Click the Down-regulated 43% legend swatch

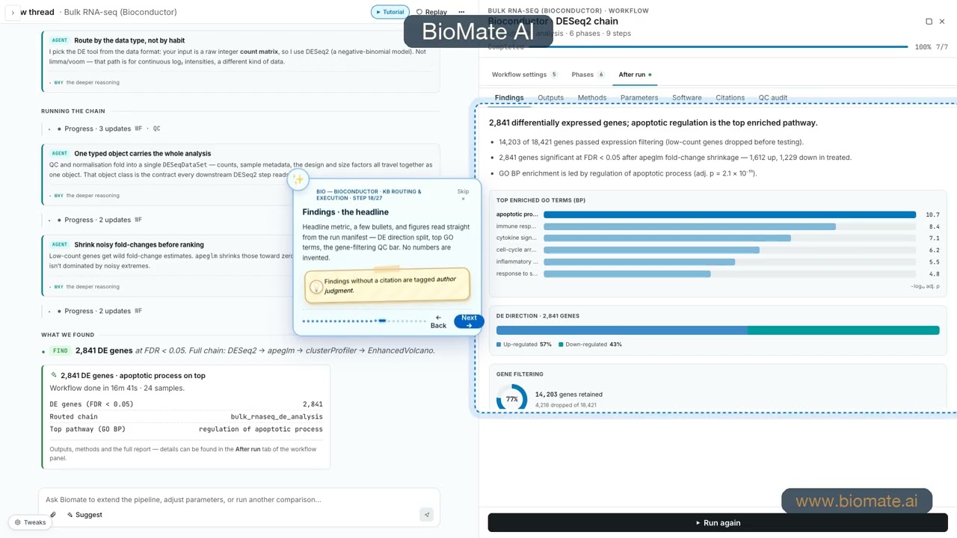tap(561, 344)
